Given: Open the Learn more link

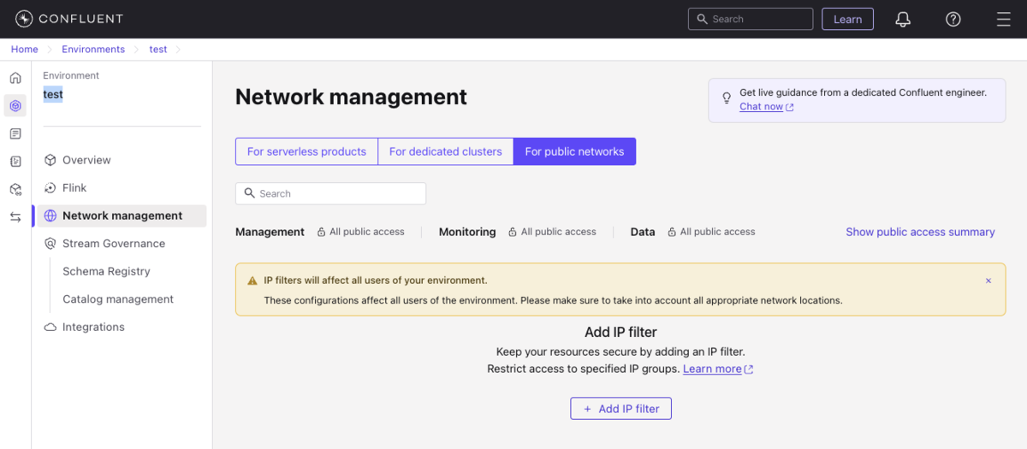Looking at the screenshot, I should 712,369.
